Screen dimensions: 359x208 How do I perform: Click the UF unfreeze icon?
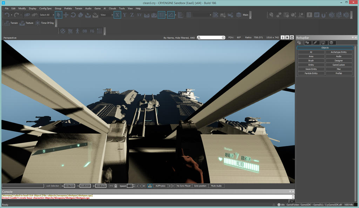(317, 15)
